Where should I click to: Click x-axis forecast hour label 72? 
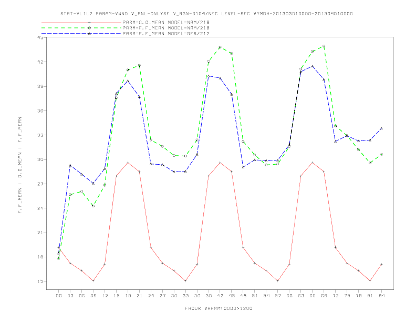pos(336,296)
